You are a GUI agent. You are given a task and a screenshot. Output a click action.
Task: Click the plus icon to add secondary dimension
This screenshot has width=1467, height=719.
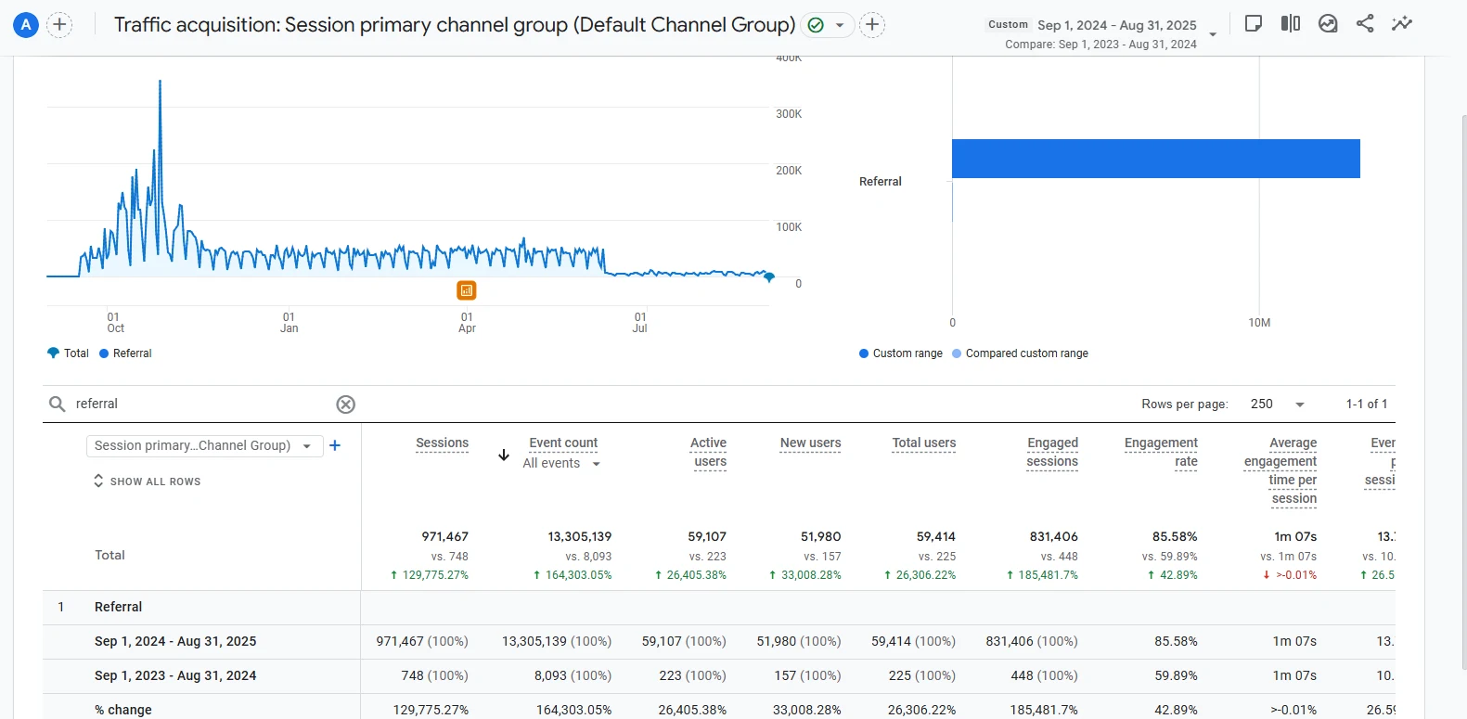point(335,446)
